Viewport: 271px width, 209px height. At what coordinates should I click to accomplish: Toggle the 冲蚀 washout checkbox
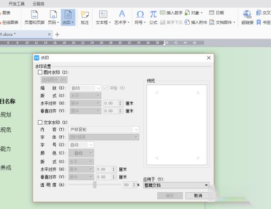[x=106, y=88]
